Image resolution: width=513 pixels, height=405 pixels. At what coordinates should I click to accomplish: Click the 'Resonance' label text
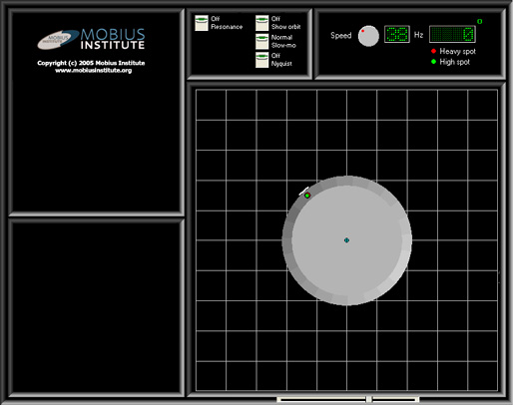(x=227, y=27)
